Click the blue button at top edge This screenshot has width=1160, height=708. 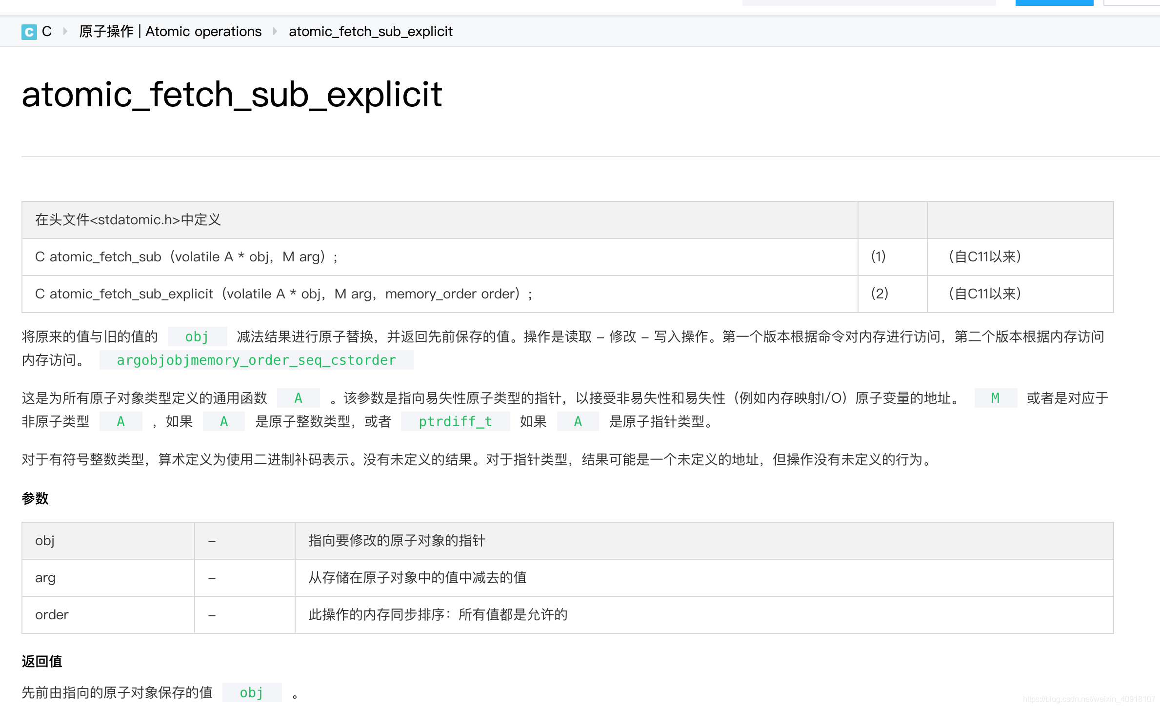(1054, 3)
